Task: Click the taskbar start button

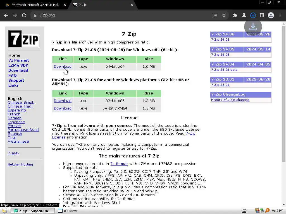Action: tap(4, 211)
